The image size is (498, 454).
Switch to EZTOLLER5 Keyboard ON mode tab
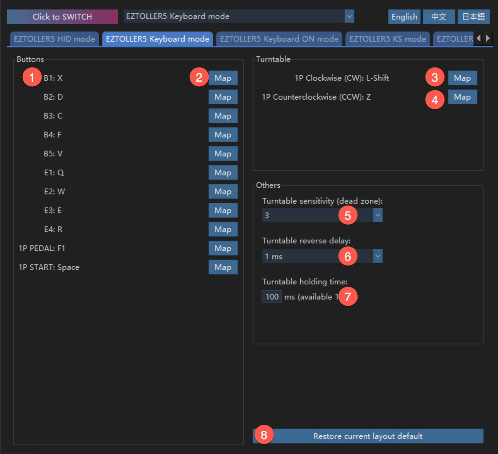[279, 39]
